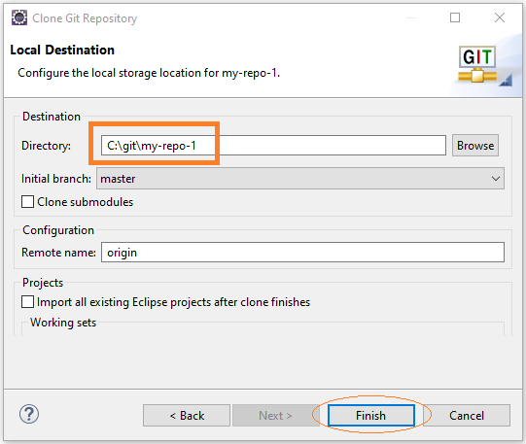Open the Initial branch dropdown
This screenshot has height=444, width=526.
tap(300, 179)
